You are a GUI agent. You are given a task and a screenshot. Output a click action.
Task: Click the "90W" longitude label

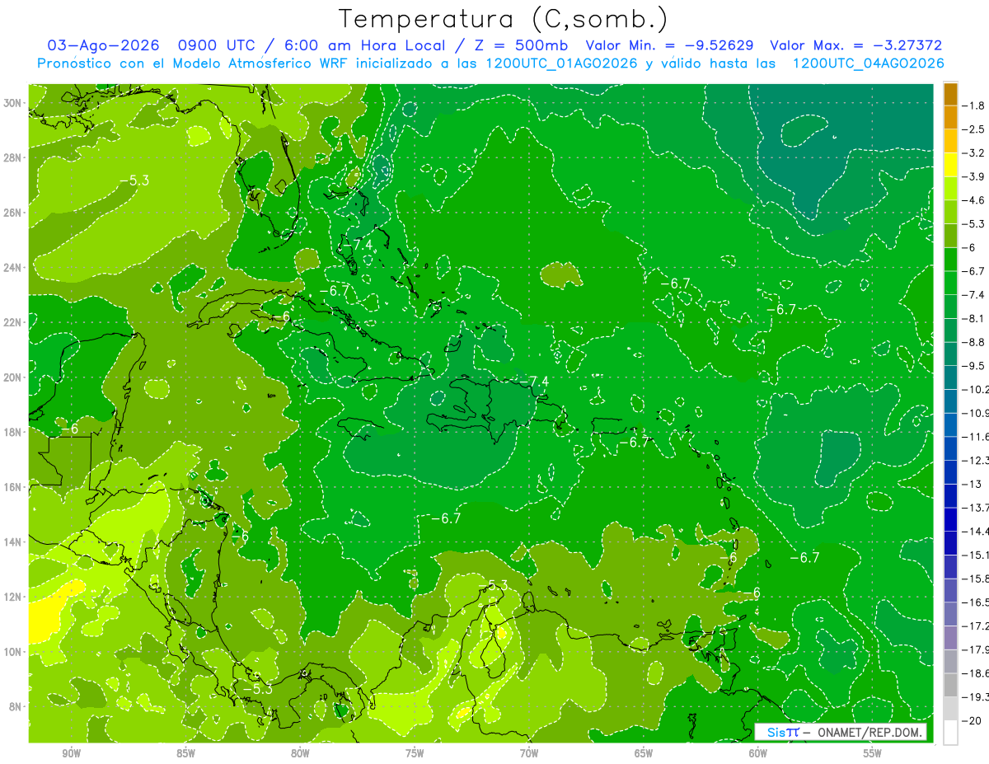click(72, 754)
